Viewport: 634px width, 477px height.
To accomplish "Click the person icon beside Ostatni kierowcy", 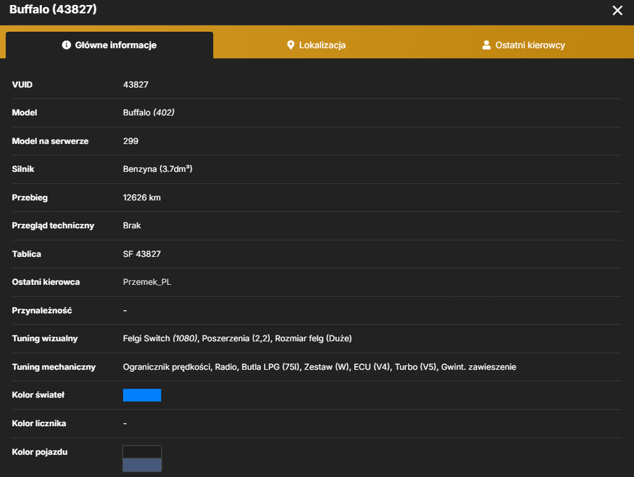I will point(486,45).
